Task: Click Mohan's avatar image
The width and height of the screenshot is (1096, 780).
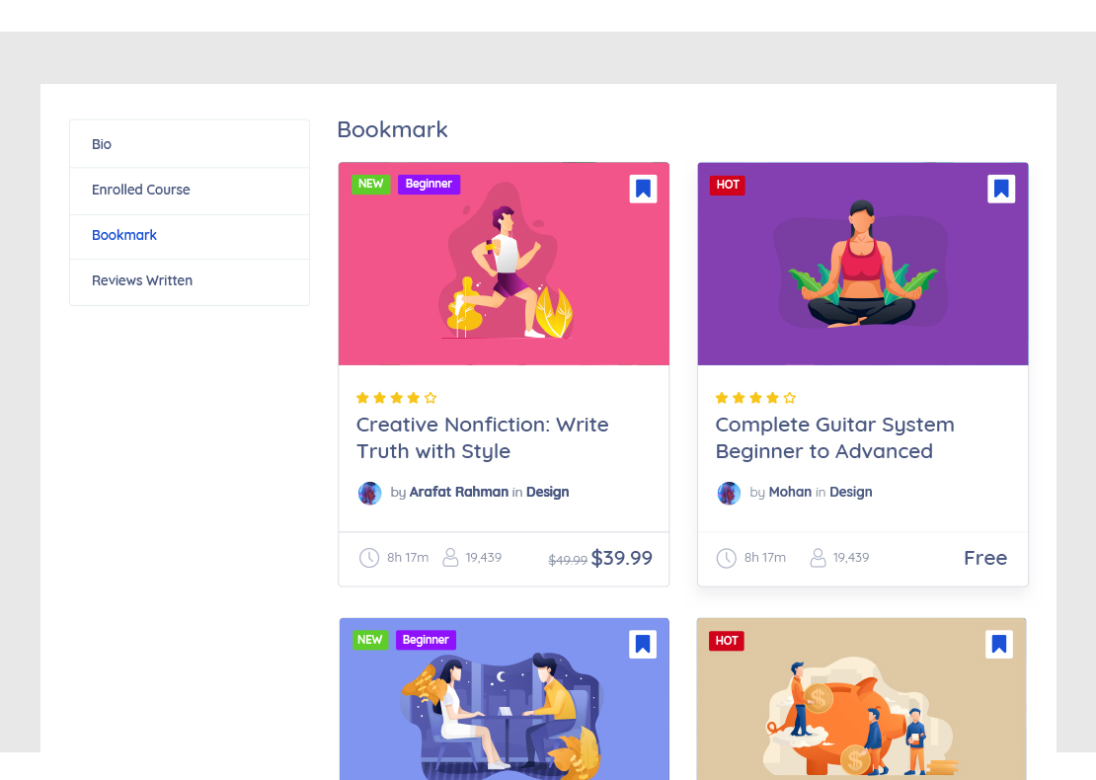Action: click(729, 494)
